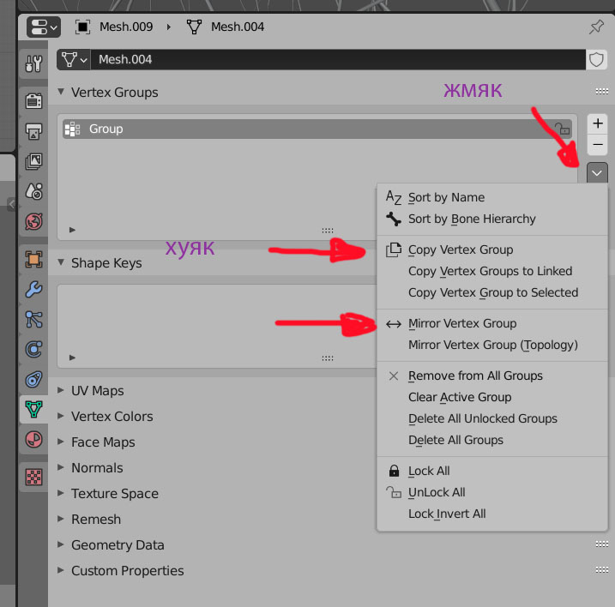Open the properties editor type dropdown

click(44, 27)
